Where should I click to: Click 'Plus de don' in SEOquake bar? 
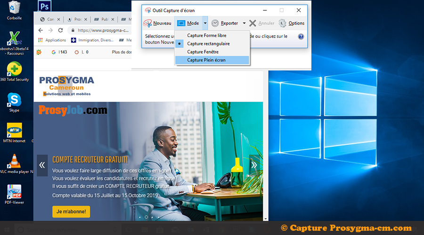122,52
